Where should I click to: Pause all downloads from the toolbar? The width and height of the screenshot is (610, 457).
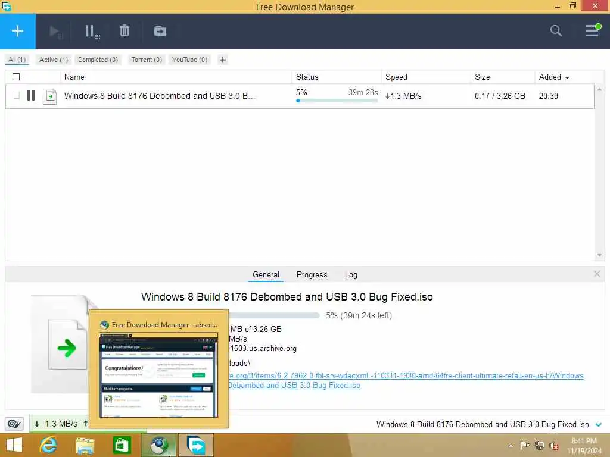(92, 32)
